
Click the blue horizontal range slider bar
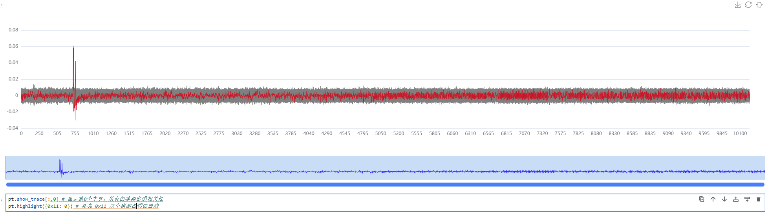(385, 184)
